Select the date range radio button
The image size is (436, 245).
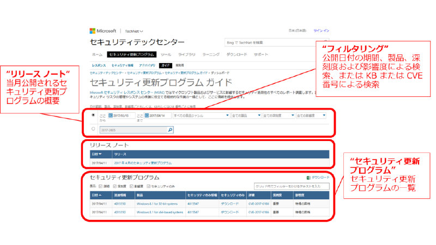pos(93,115)
